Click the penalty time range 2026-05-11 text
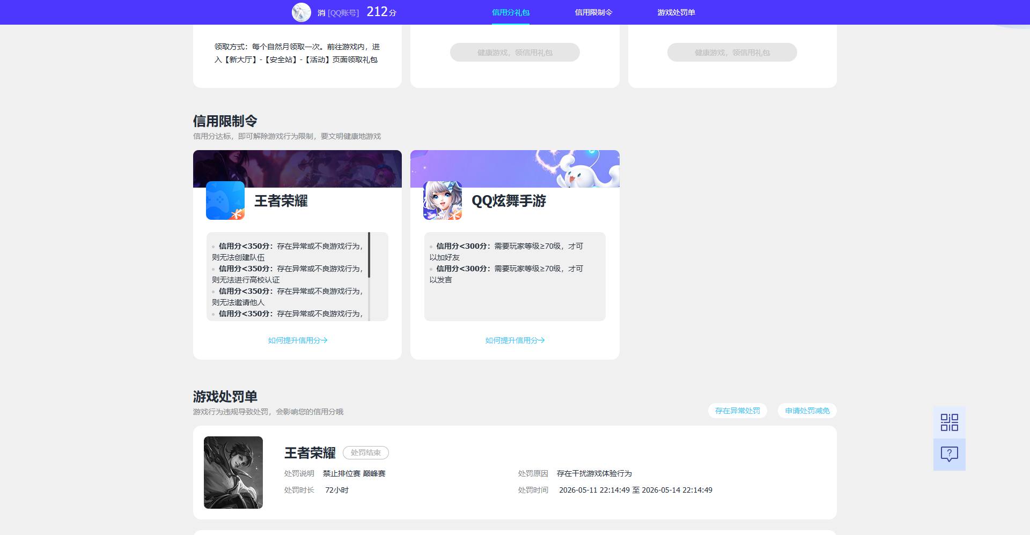Image resolution: width=1030 pixels, height=535 pixels. tap(636, 490)
